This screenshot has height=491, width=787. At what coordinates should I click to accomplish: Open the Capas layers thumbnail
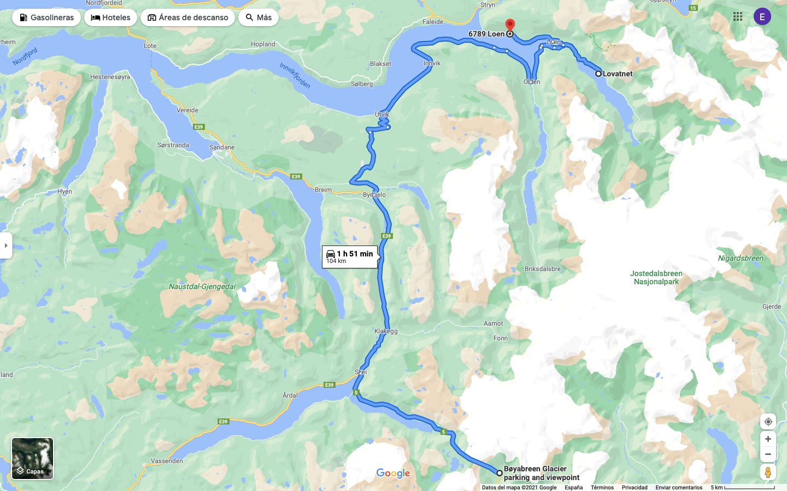point(33,459)
